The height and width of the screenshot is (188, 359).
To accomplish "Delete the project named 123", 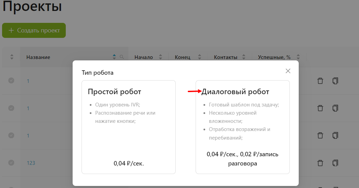I will coord(320,163).
